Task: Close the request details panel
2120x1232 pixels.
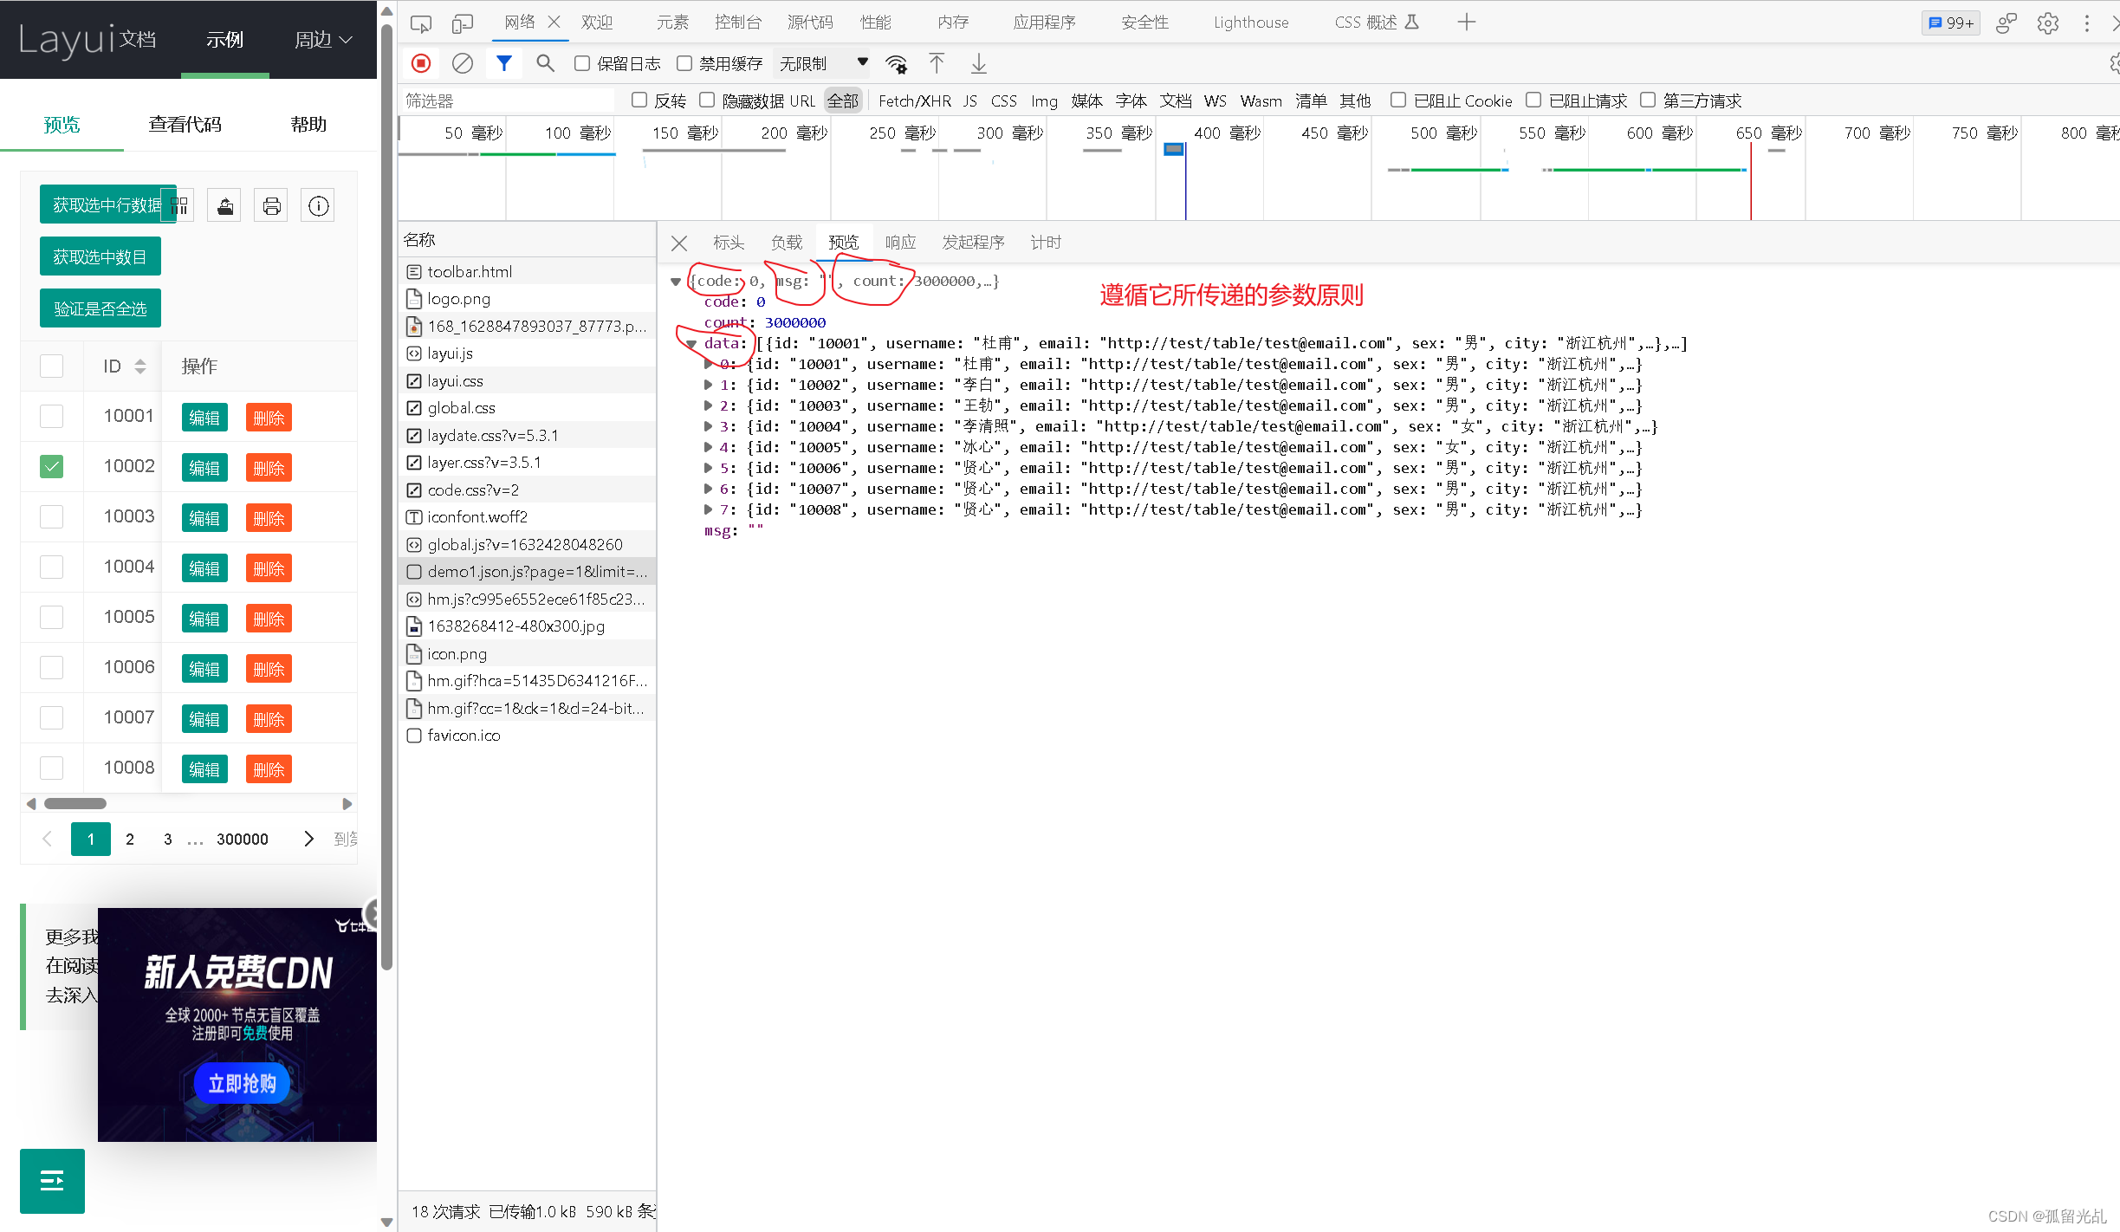Action: coord(679,243)
